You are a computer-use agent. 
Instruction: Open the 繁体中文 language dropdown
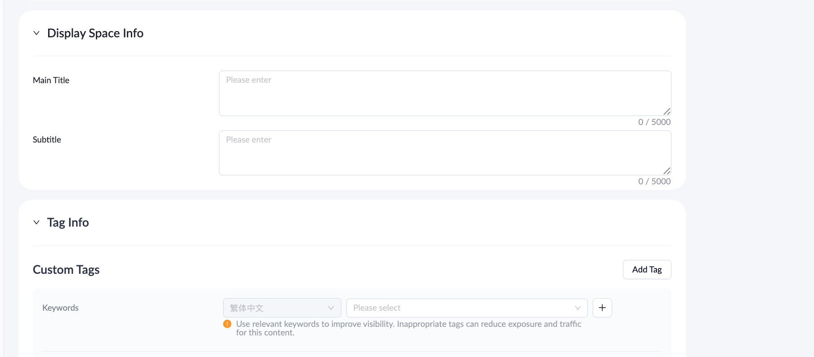click(x=282, y=308)
